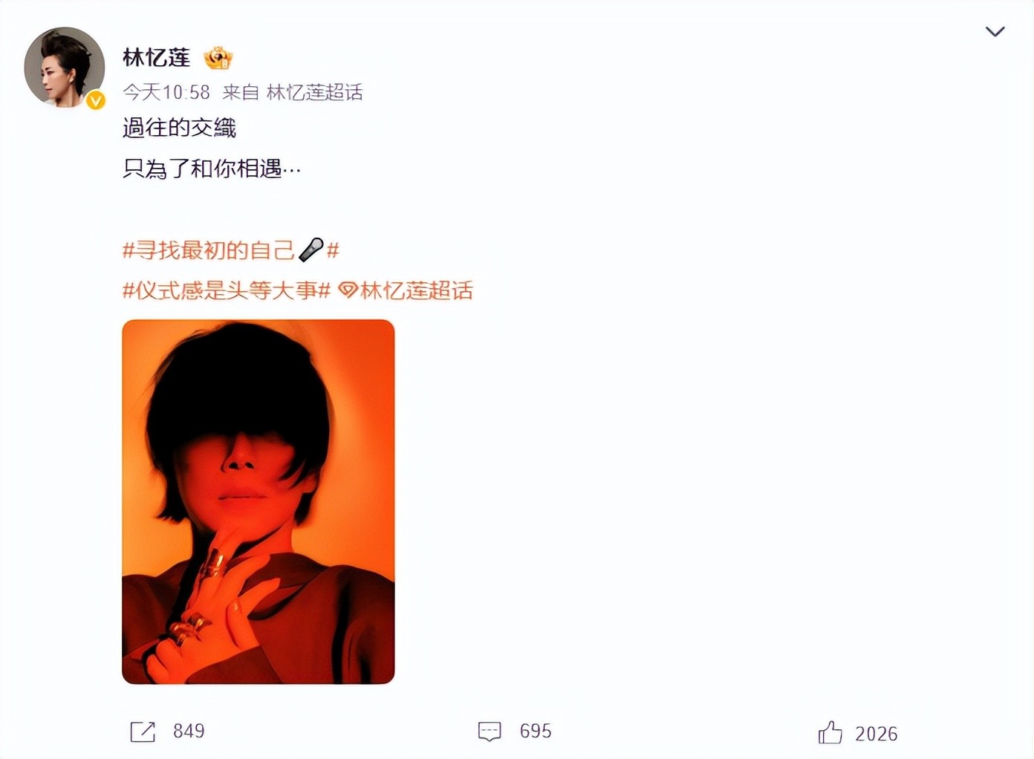Image resolution: width=1034 pixels, height=759 pixels.
Task: Click the repost count 849
Action: click(189, 732)
